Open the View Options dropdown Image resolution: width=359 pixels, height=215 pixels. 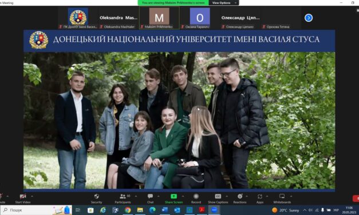tap(224, 3)
